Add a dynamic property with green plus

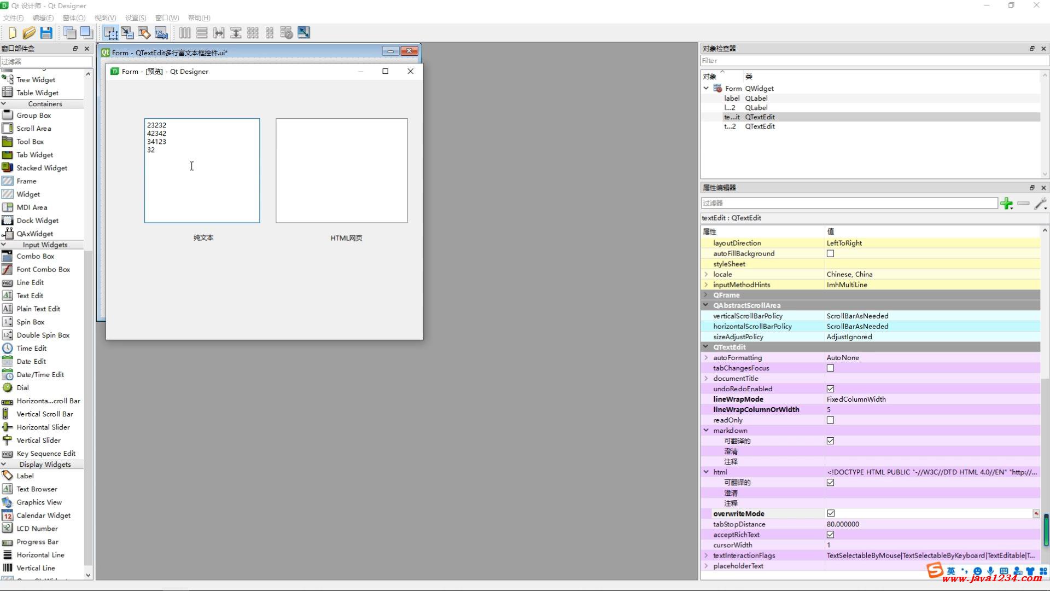click(1006, 204)
